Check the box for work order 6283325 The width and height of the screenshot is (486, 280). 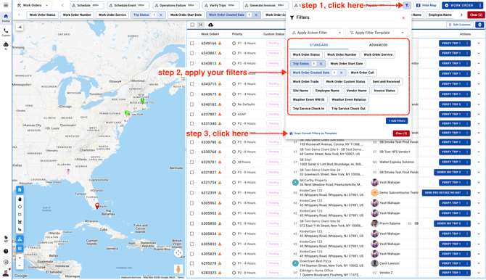point(192,273)
